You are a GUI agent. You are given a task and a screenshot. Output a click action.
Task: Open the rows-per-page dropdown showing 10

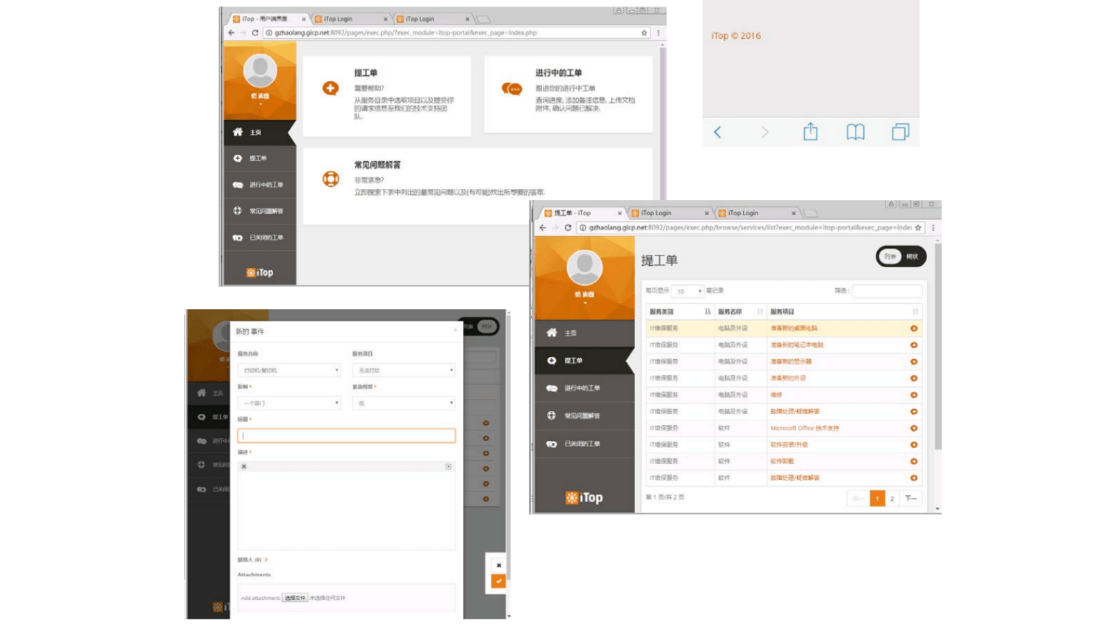pos(689,291)
